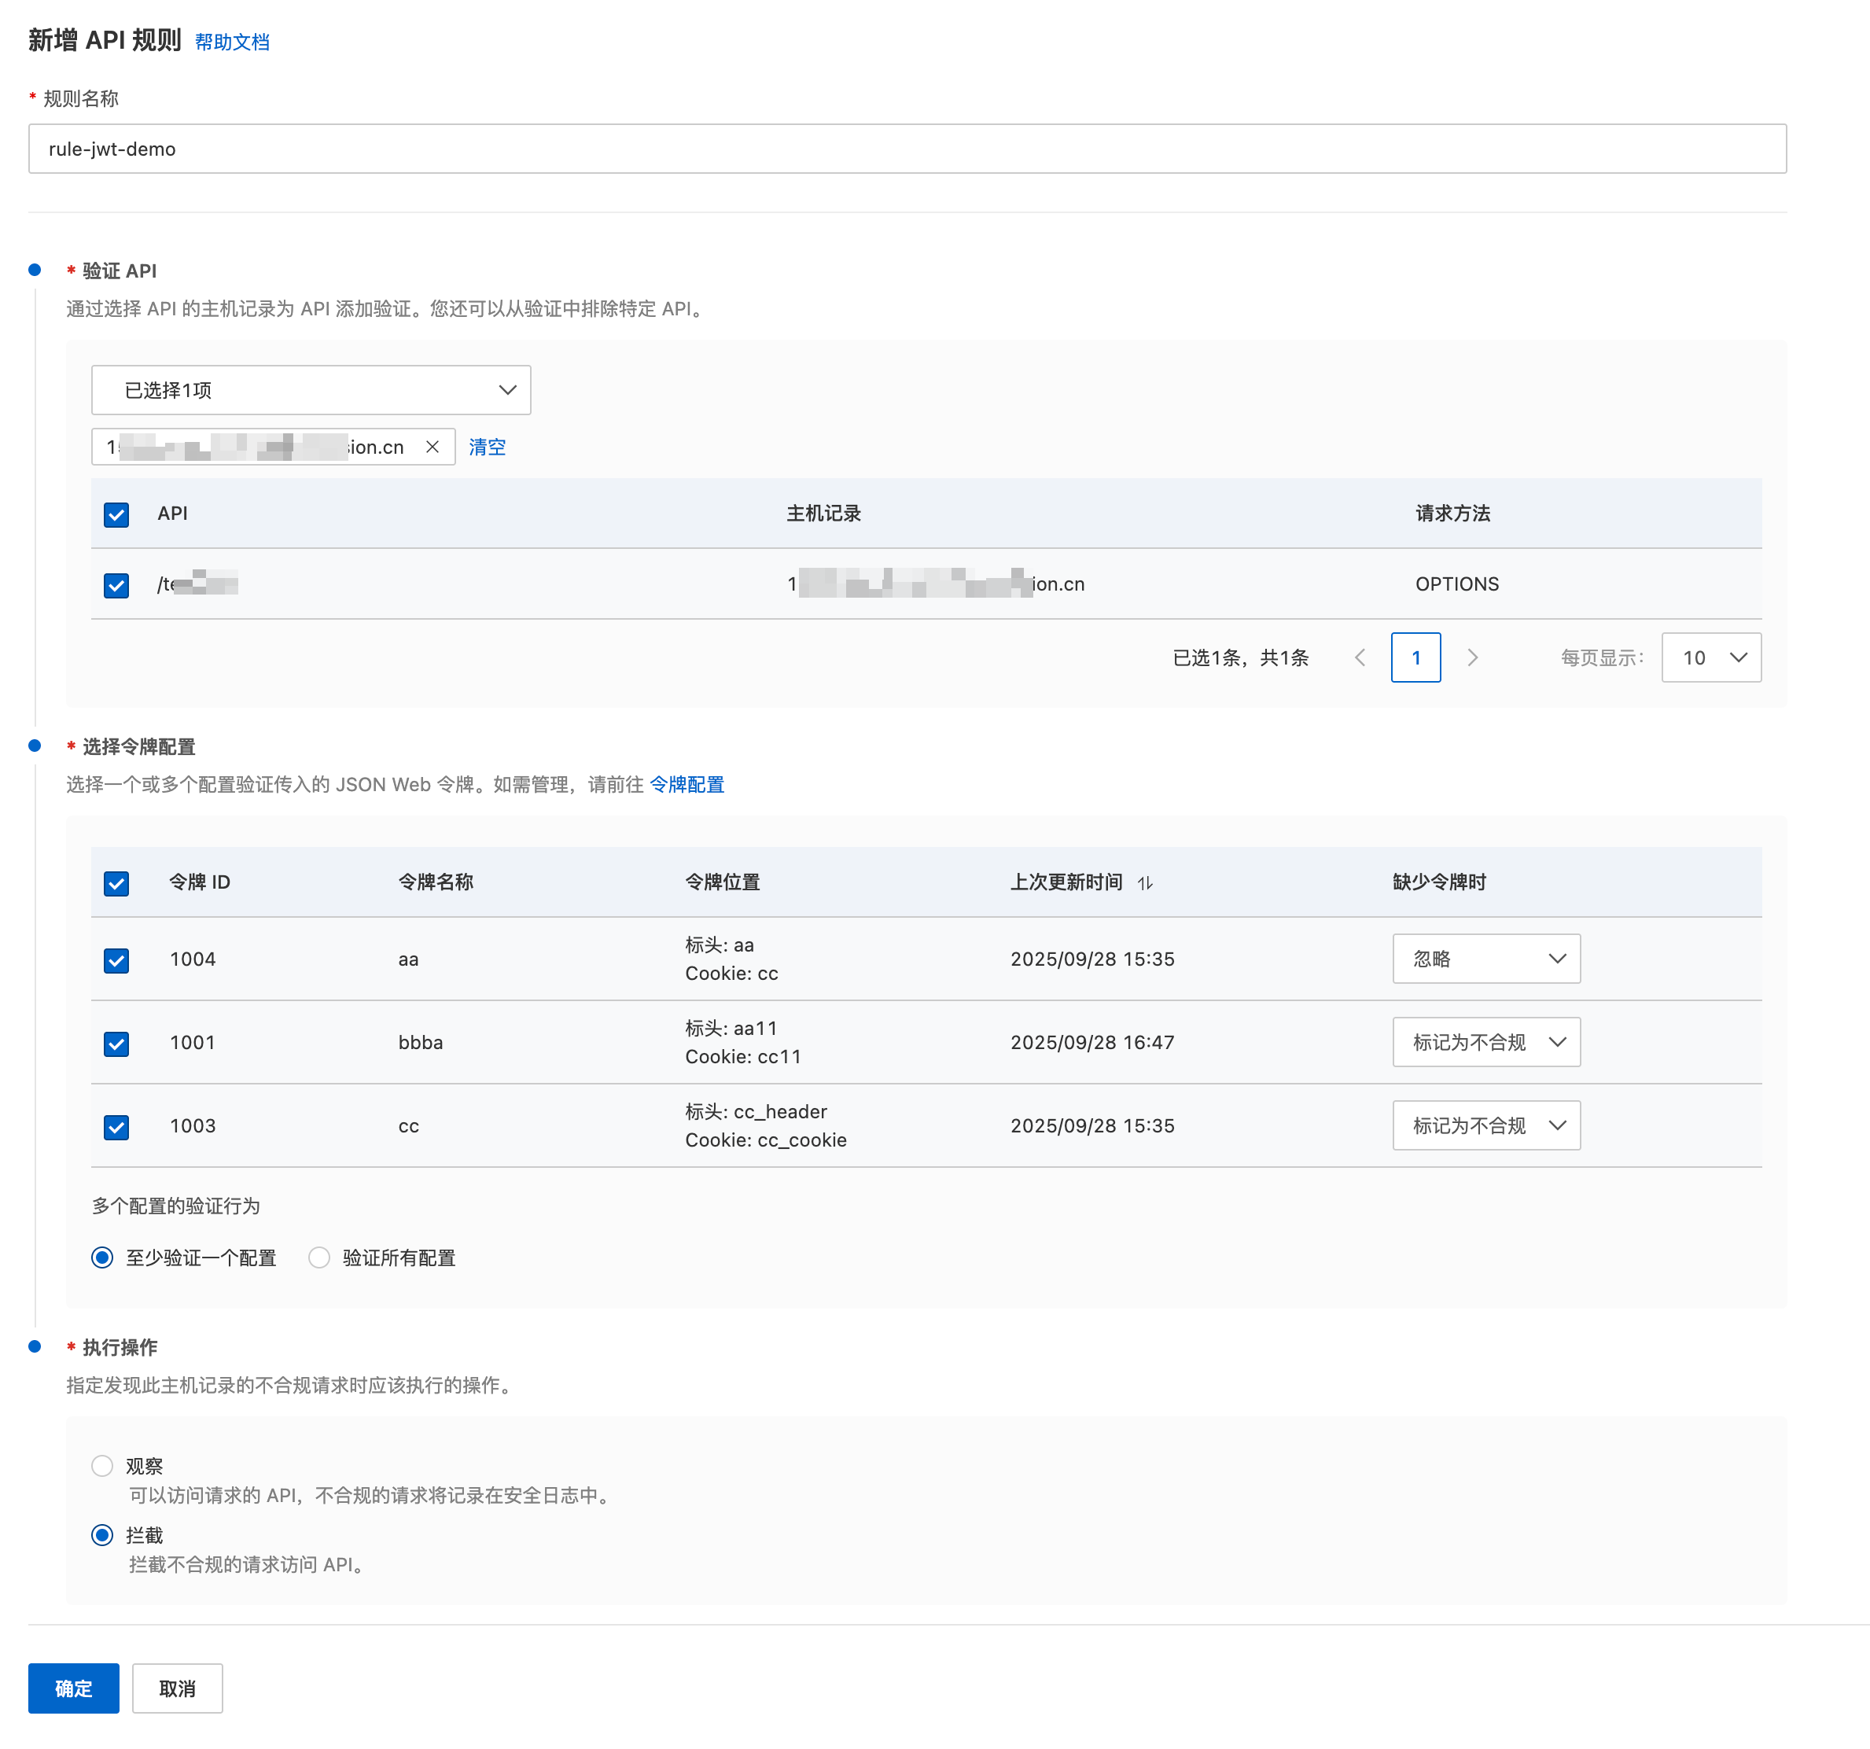The width and height of the screenshot is (1870, 1749).
Task: Click page number 1 in pagination
Action: (1415, 657)
